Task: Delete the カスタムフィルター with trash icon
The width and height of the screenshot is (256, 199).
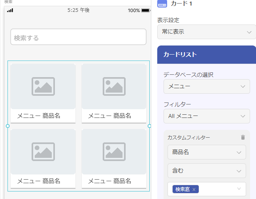Action: tap(243, 137)
